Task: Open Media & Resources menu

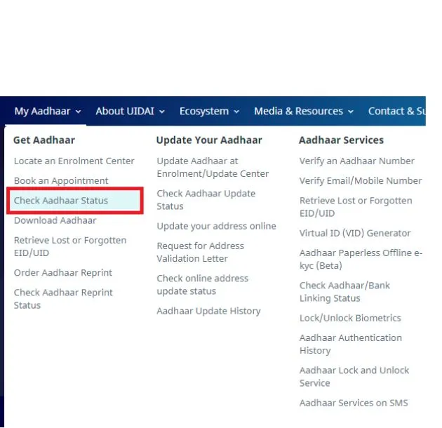Action: (304, 111)
